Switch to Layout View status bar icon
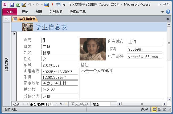 (159, 109)
